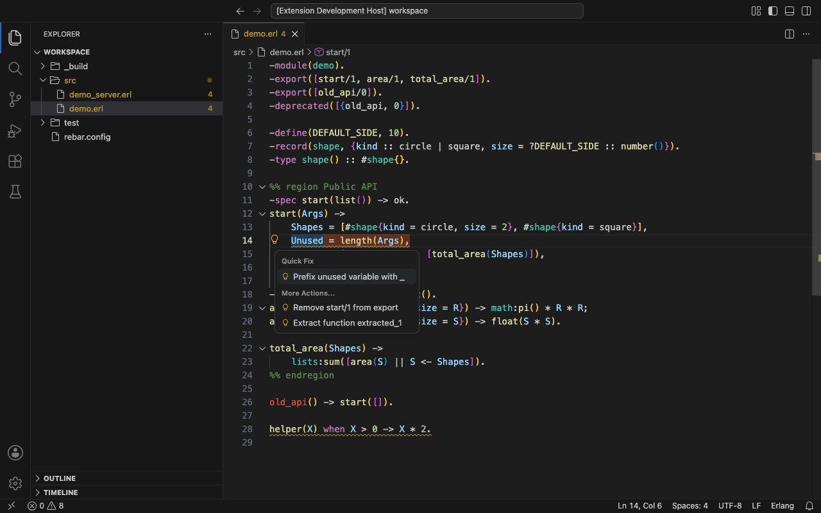This screenshot has height=513, width=821.
Task: Click Spaces: 4 indentation setting
Action: [x=690, y=506]
